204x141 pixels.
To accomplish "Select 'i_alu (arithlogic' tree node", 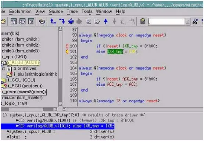I will [35, 74].
